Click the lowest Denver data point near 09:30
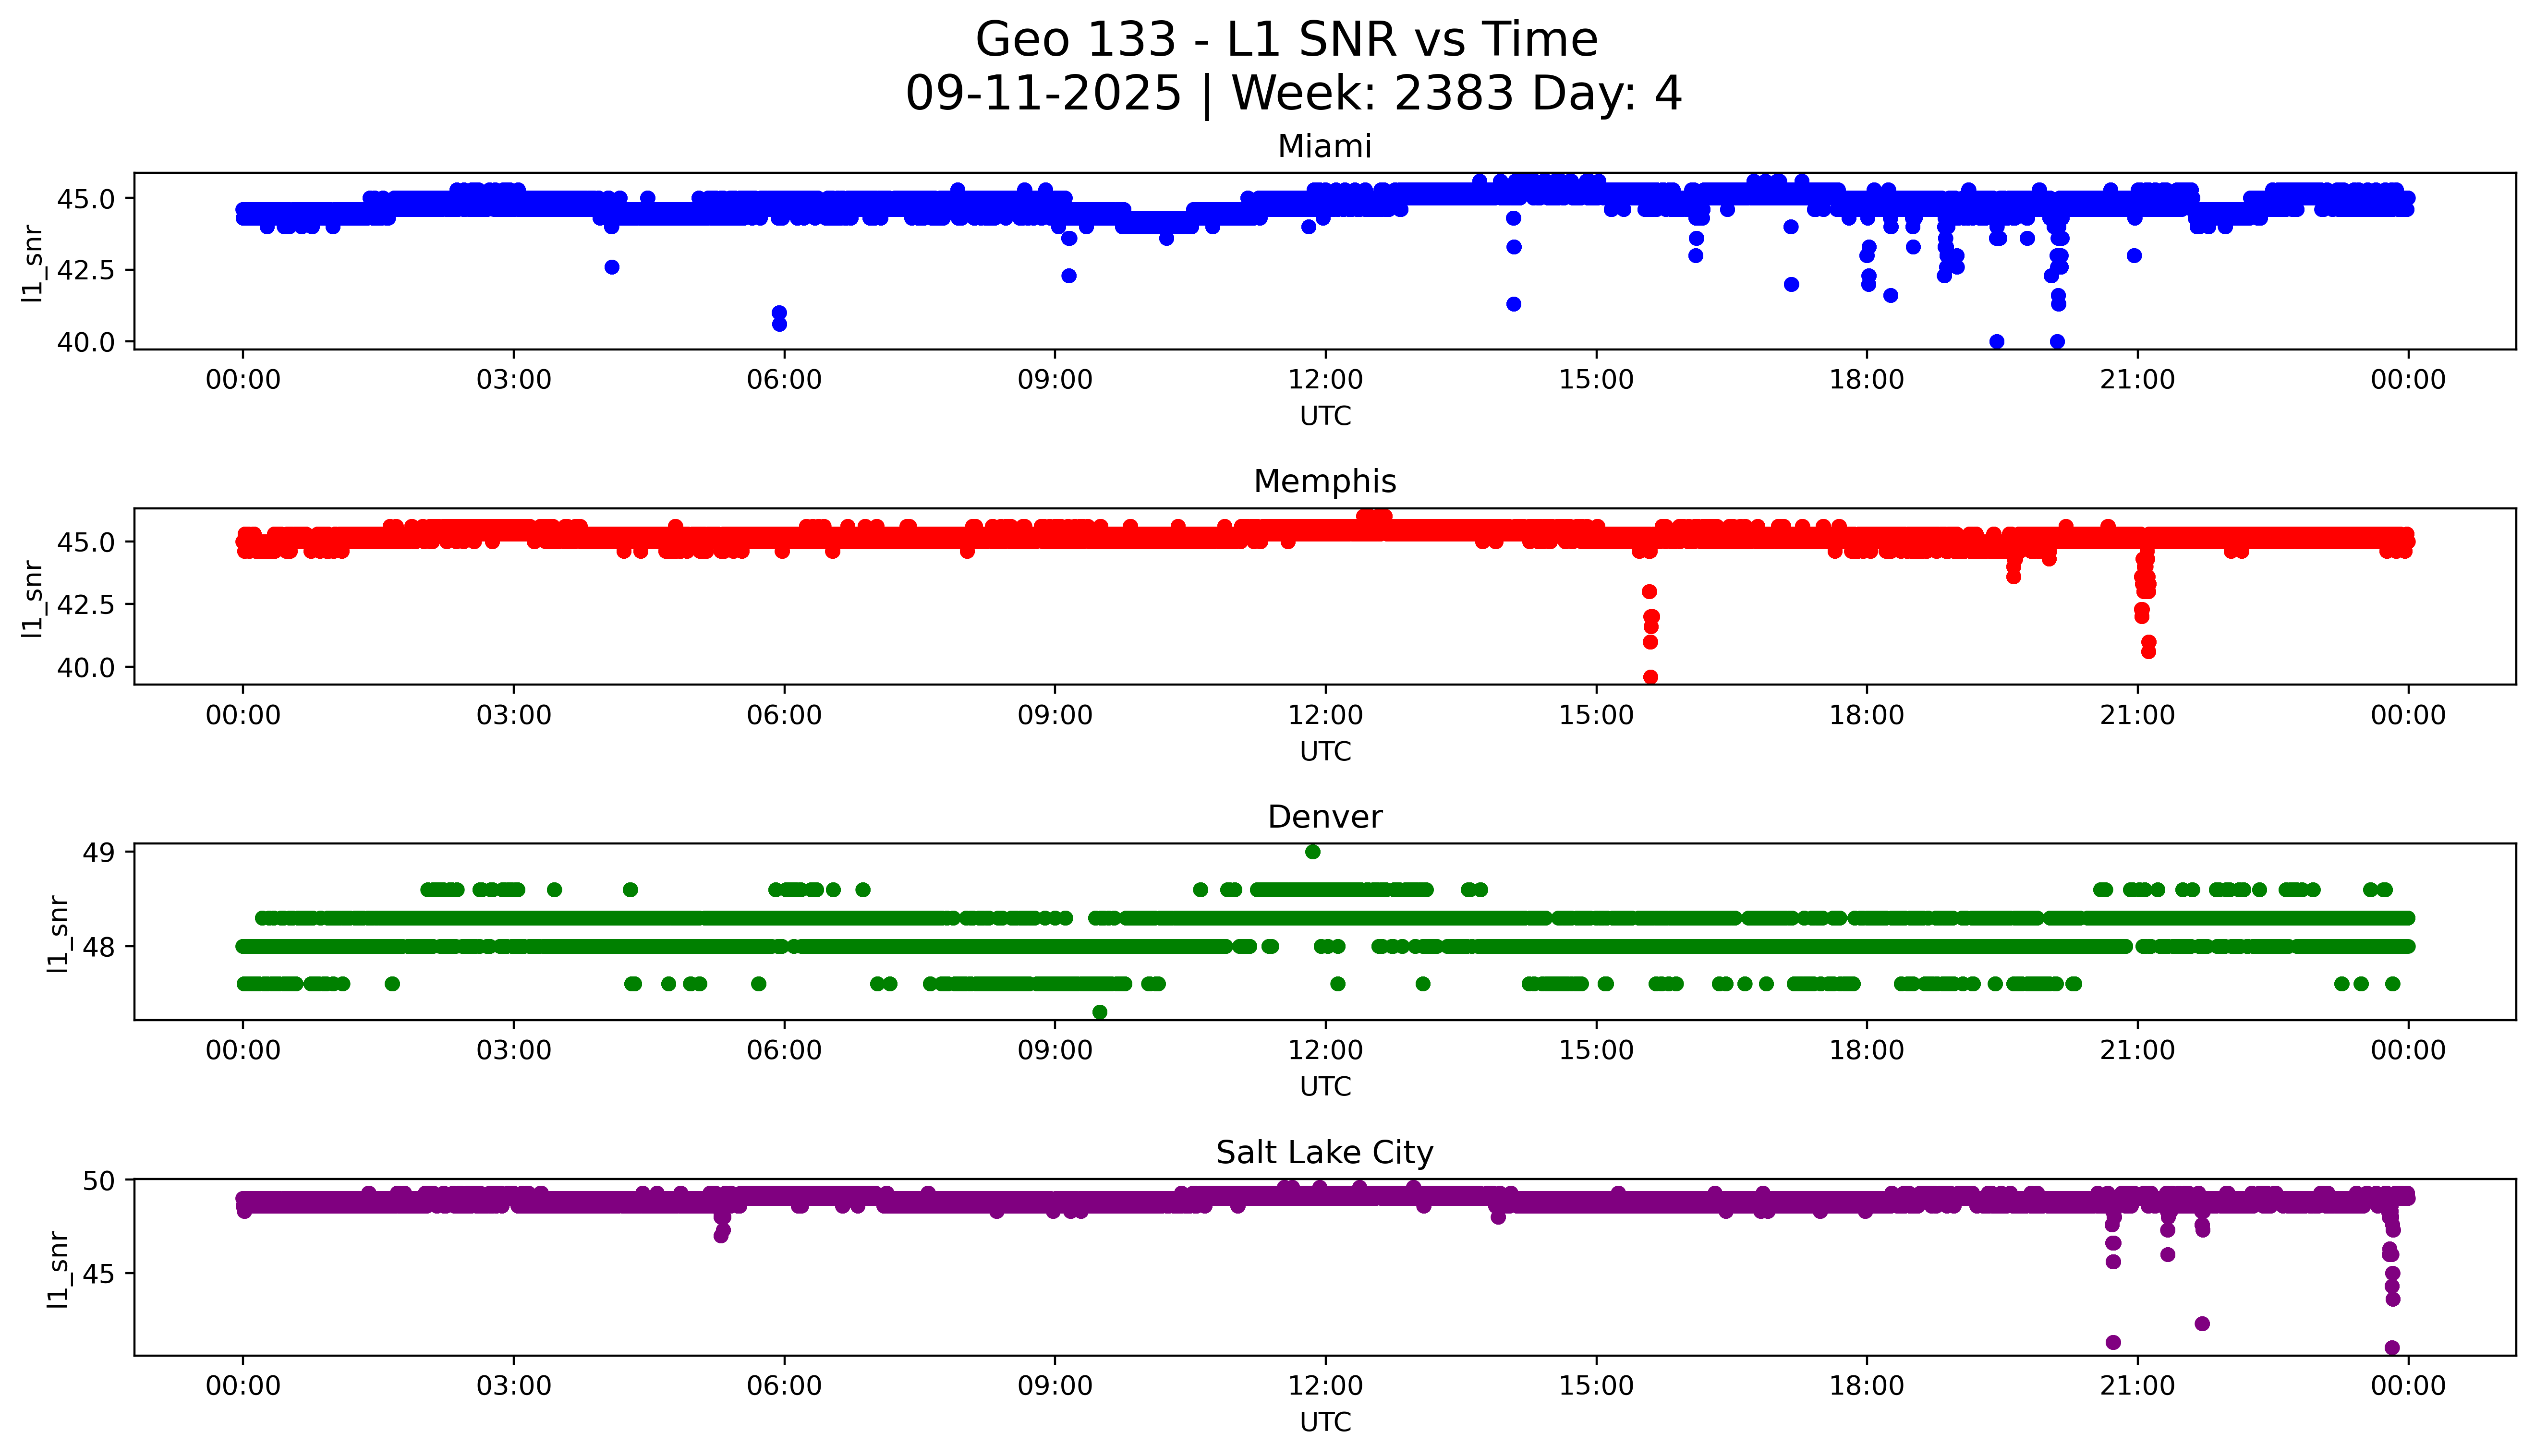The image size is (2535, 1456). pyautogui.click(x=1099, y=1012)
